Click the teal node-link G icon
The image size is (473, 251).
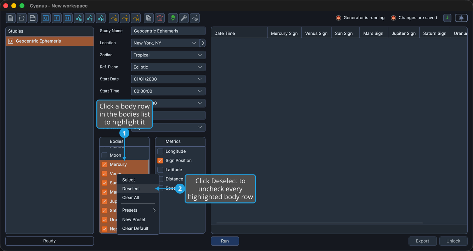point(79,18)
